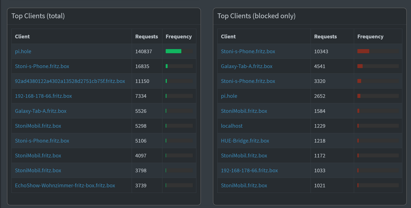Select the 1021 blocked requests value
The image size is (411, 208).
pyautogui.click(x=320, y=185)
